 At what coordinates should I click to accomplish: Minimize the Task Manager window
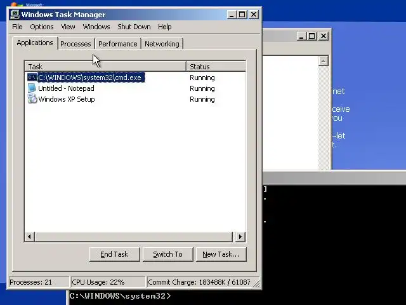(x=232, y=15)
